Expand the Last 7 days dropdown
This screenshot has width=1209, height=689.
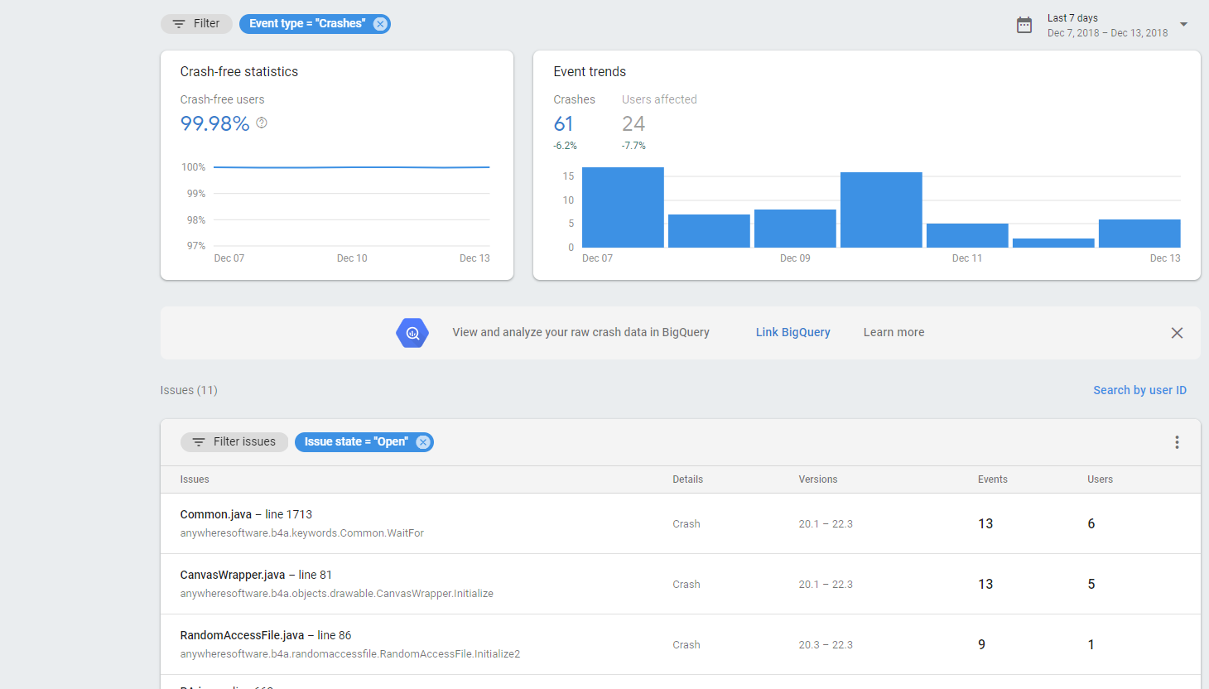[x=1183, y=25]
